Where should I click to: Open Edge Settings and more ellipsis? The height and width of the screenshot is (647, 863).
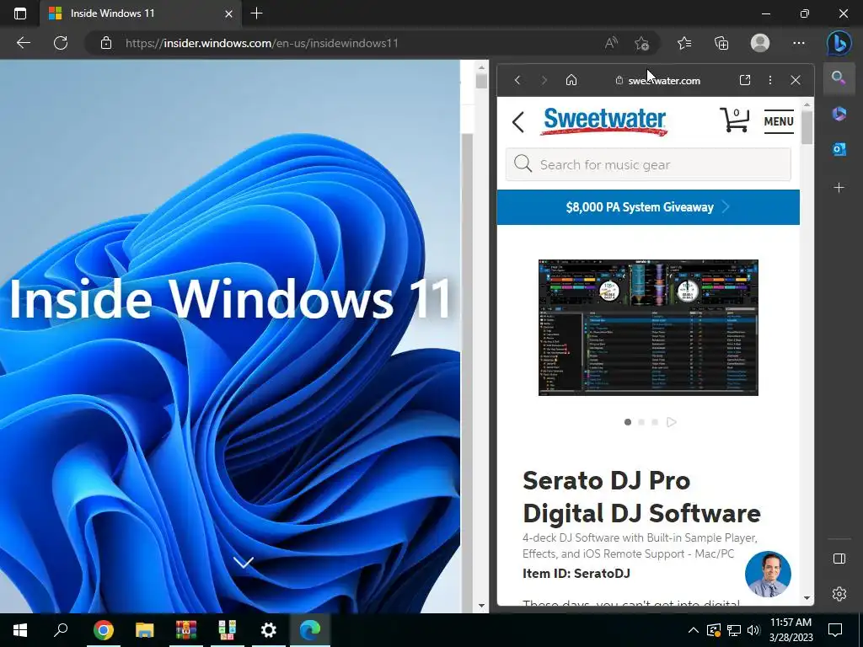[x=799, y=43]
